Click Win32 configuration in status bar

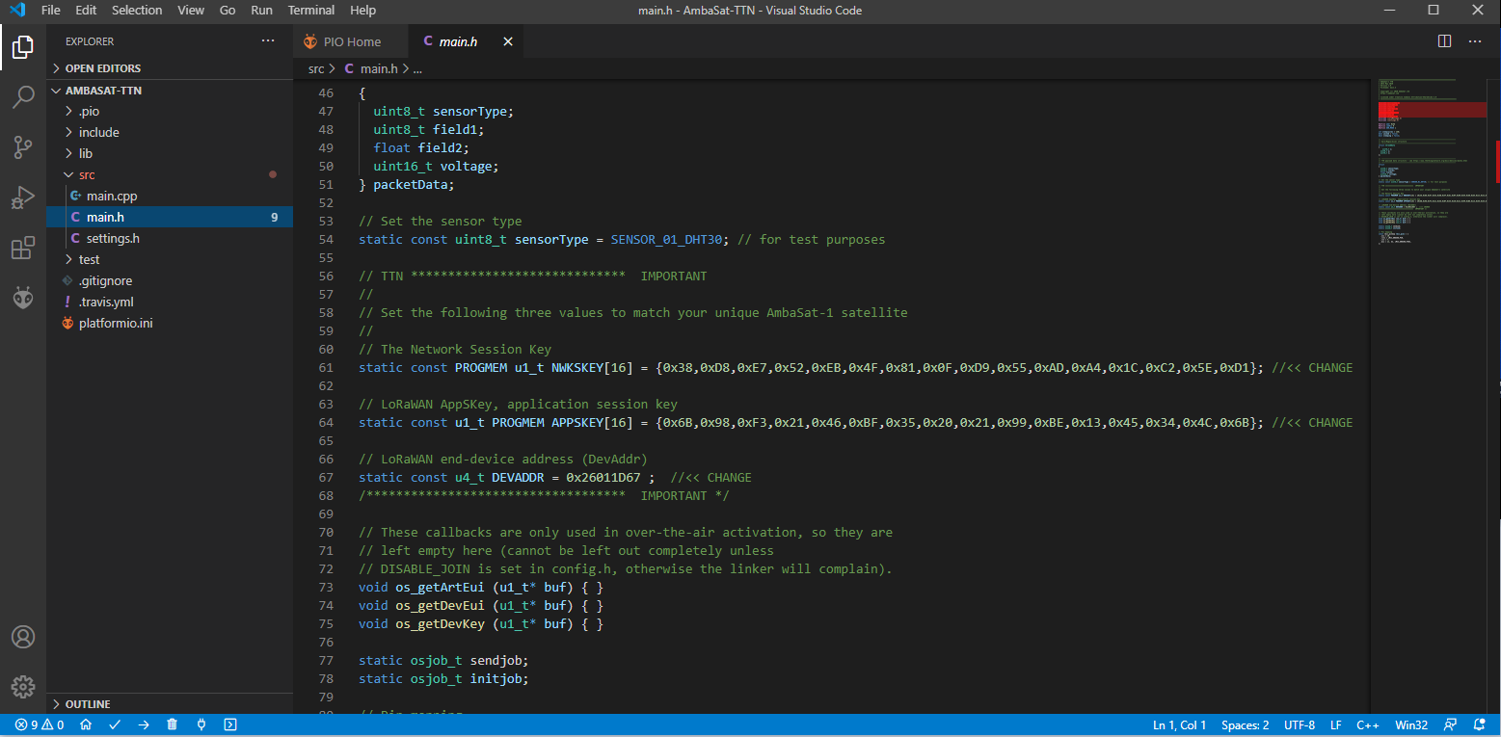click(x=1411, y=725)
